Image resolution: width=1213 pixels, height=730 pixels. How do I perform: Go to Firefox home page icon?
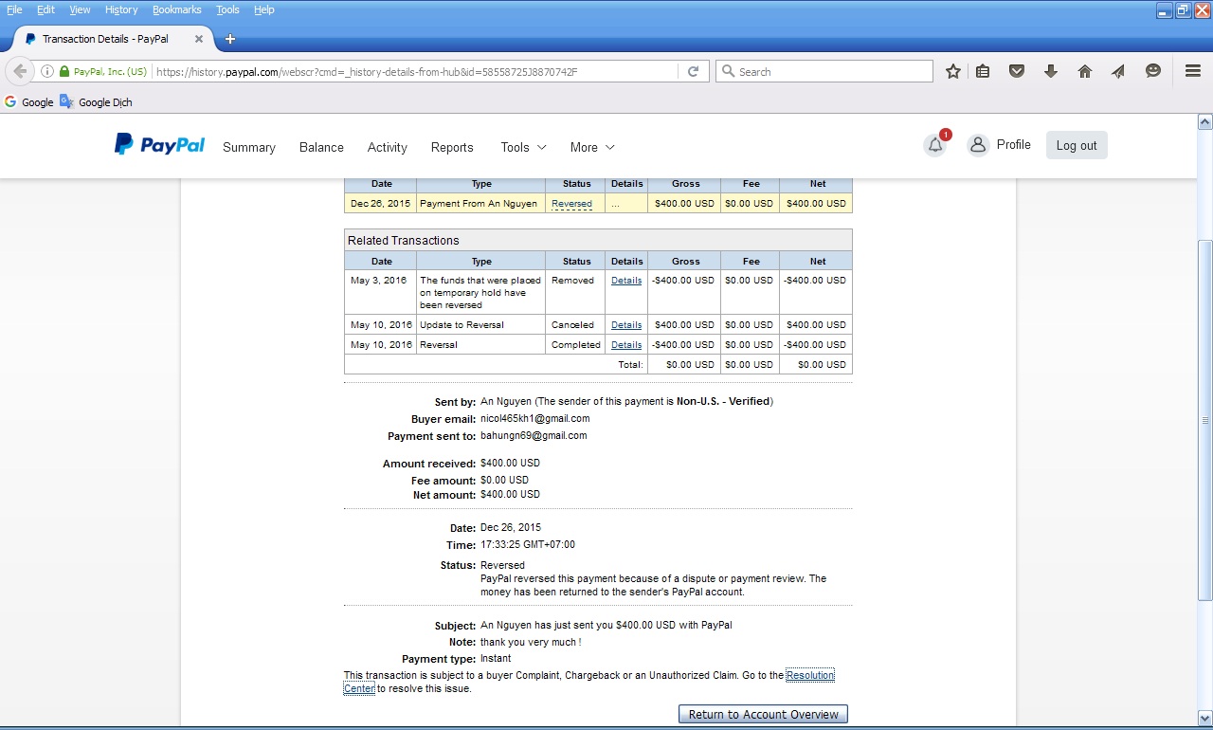1085,71
